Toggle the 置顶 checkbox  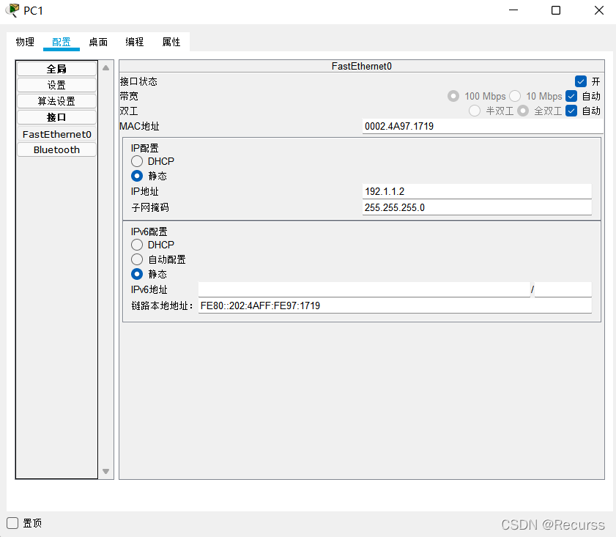click(12, 523)
